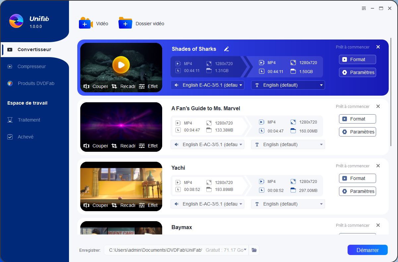The image size is (398, 262).
Task: Switch to the Compresseur tab
Action: (32, 66)
